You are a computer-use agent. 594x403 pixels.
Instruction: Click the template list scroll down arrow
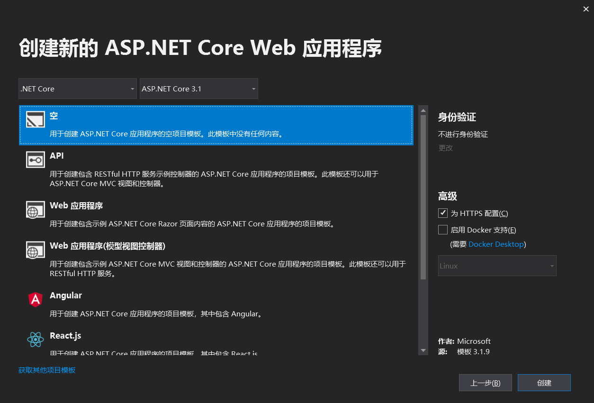[423, 350]
